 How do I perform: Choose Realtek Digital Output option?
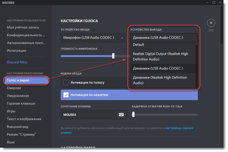[x=160, y=57]
